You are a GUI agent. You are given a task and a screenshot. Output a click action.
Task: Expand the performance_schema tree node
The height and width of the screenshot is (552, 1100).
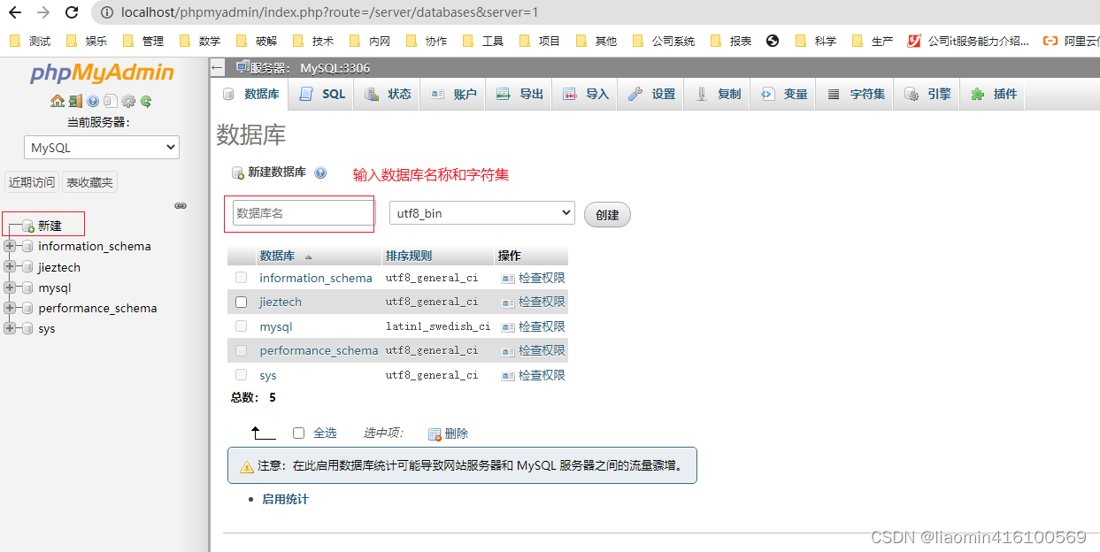10,308
